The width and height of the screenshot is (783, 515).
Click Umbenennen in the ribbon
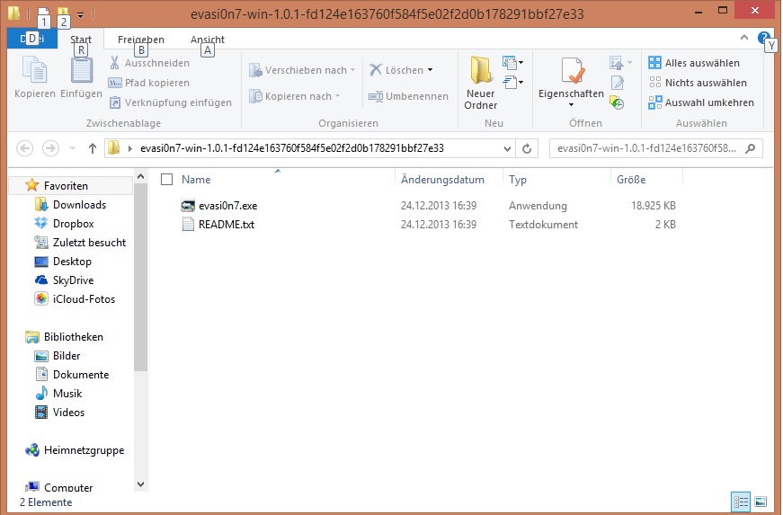click(408, 96)
